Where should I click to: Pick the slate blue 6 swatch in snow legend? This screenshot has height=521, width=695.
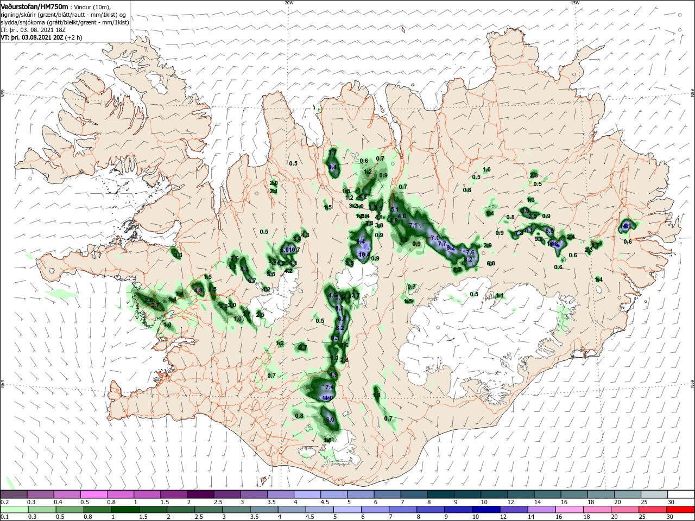(387, 494)
